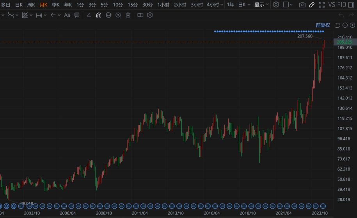Viewport: 357px width, 218px height.
Task: Click the 前复权 adjustment link
Action: point(323,25)
